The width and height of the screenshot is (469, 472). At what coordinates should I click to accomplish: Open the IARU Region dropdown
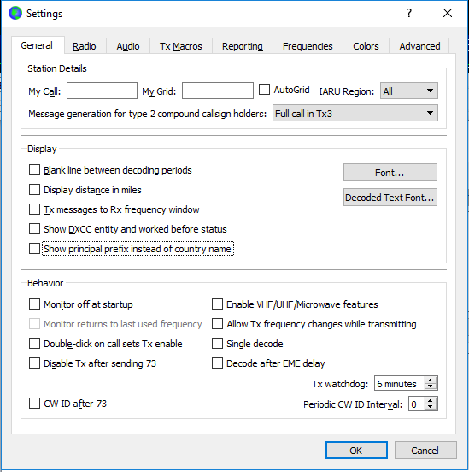pos(409,91)
